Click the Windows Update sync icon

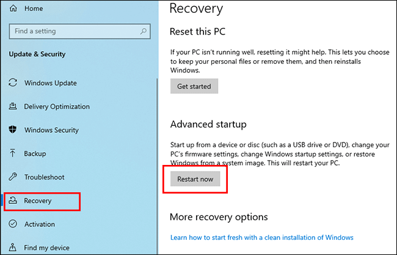pyautogui.click(x=12, y=83)
